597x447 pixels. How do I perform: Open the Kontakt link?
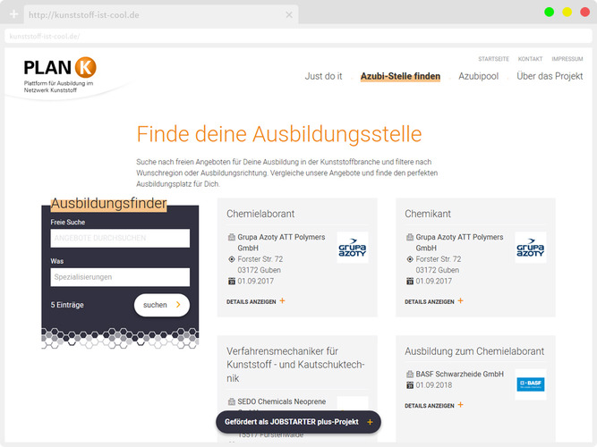[x=530, y=59]
